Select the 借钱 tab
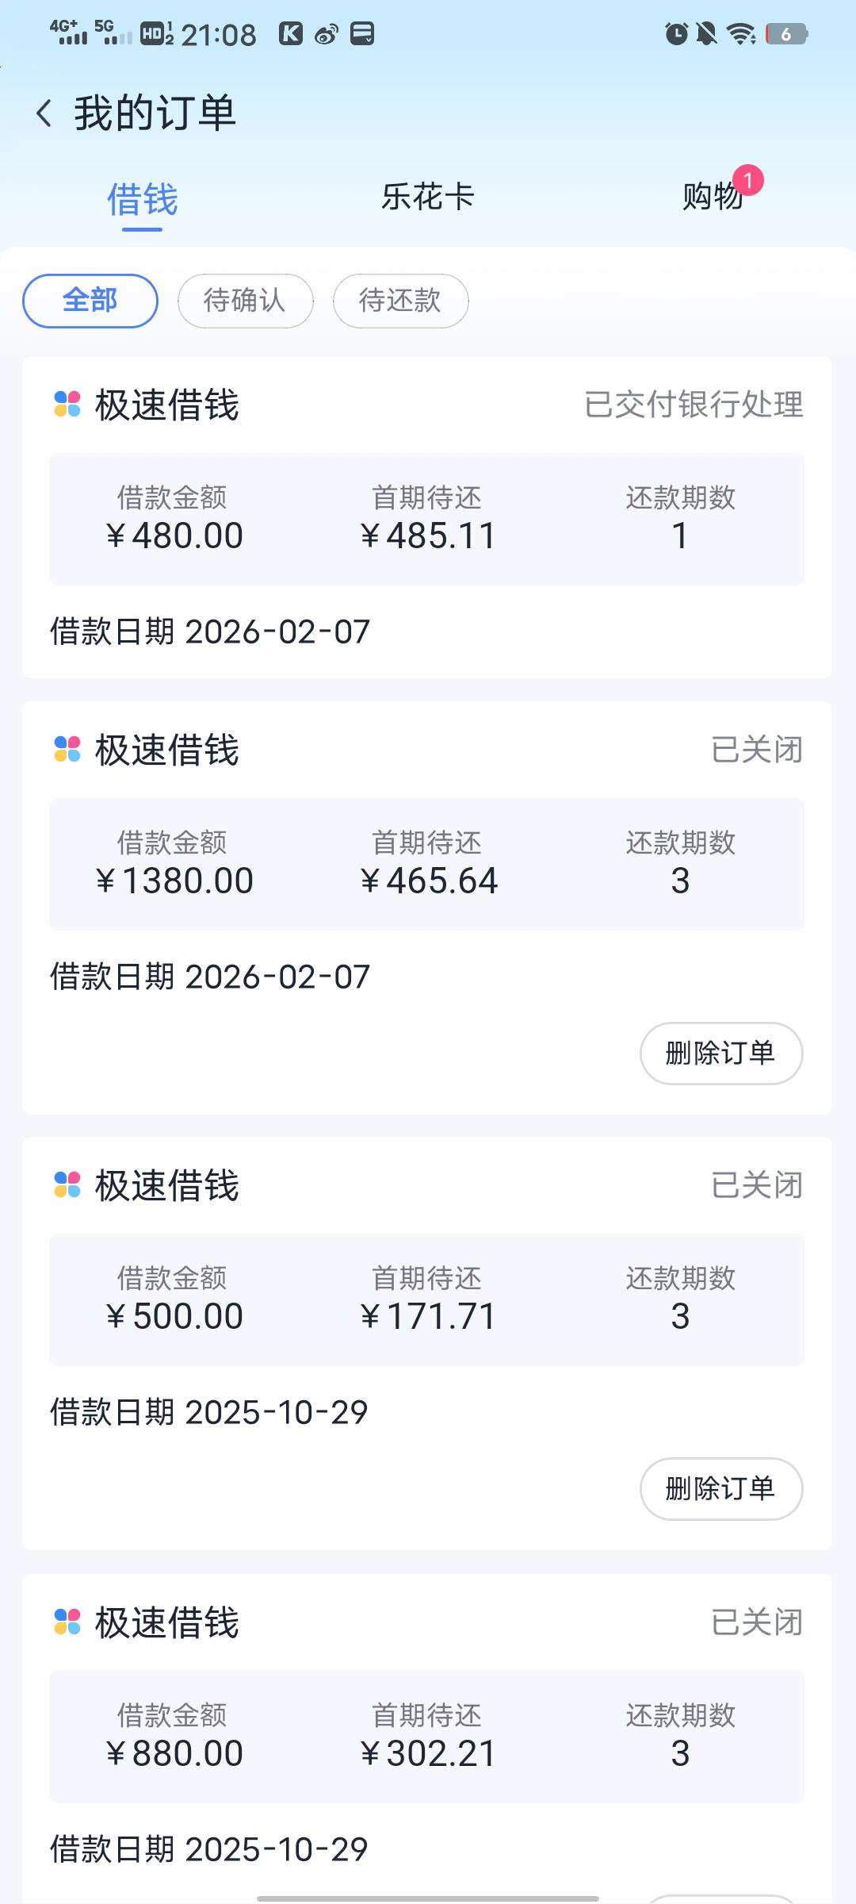The image size is (856, 1904). point(142,198)
